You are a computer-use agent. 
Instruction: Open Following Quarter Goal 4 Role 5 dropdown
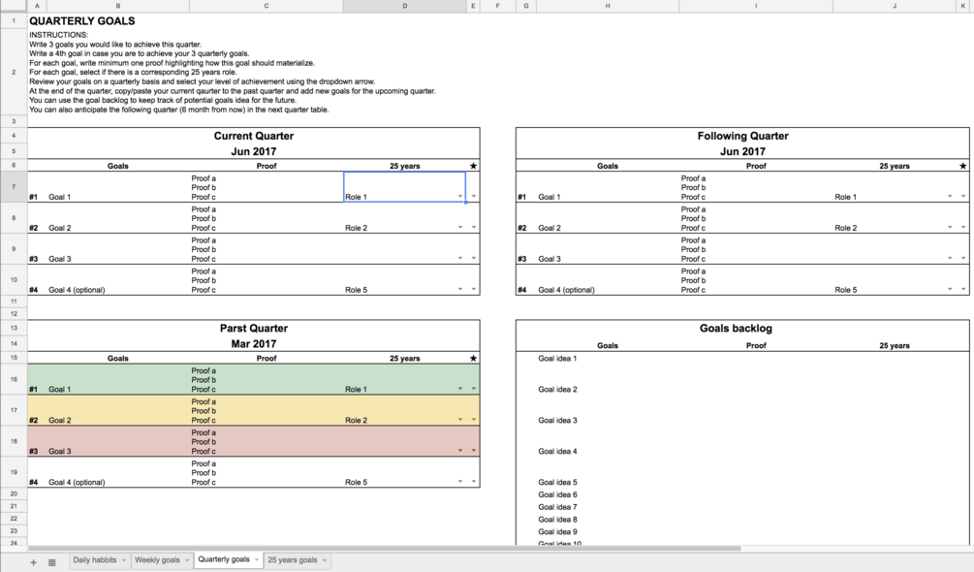tap(950, 290)
